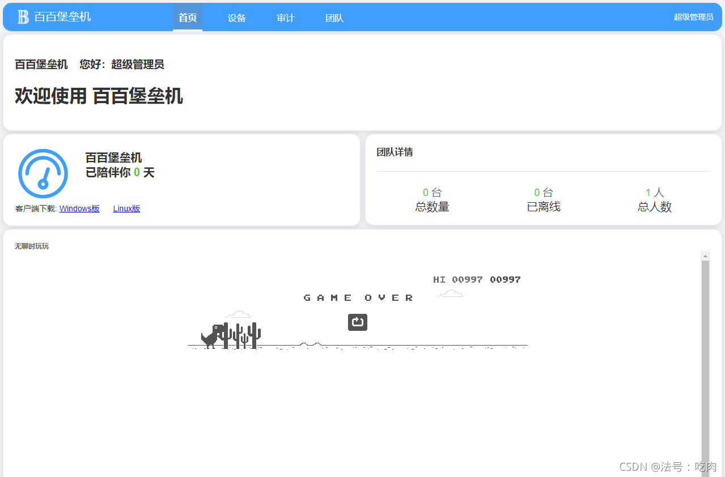Image resolution: width=725 pixels, height=477 pixels.
Task: Click the 客户端下载 label
Action: [36, 208]
